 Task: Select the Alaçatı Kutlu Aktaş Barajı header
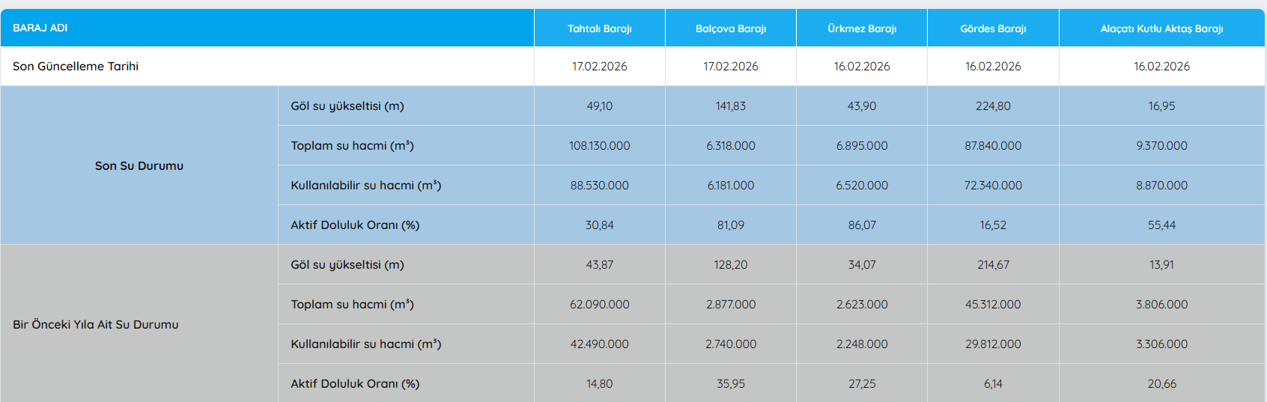(x=1161, y=28)
